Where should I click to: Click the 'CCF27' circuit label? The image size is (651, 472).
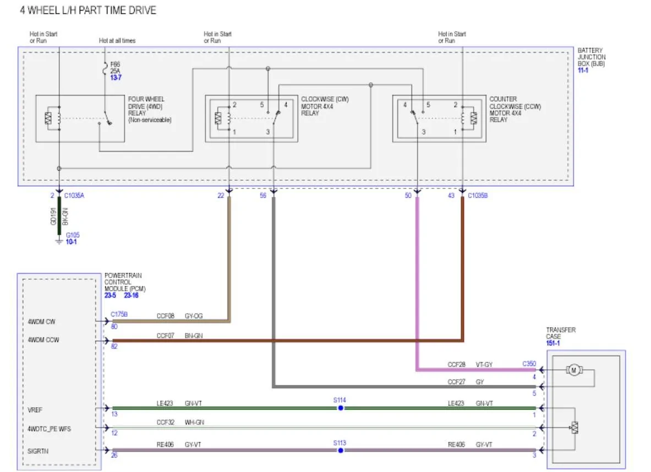[456, 382]
